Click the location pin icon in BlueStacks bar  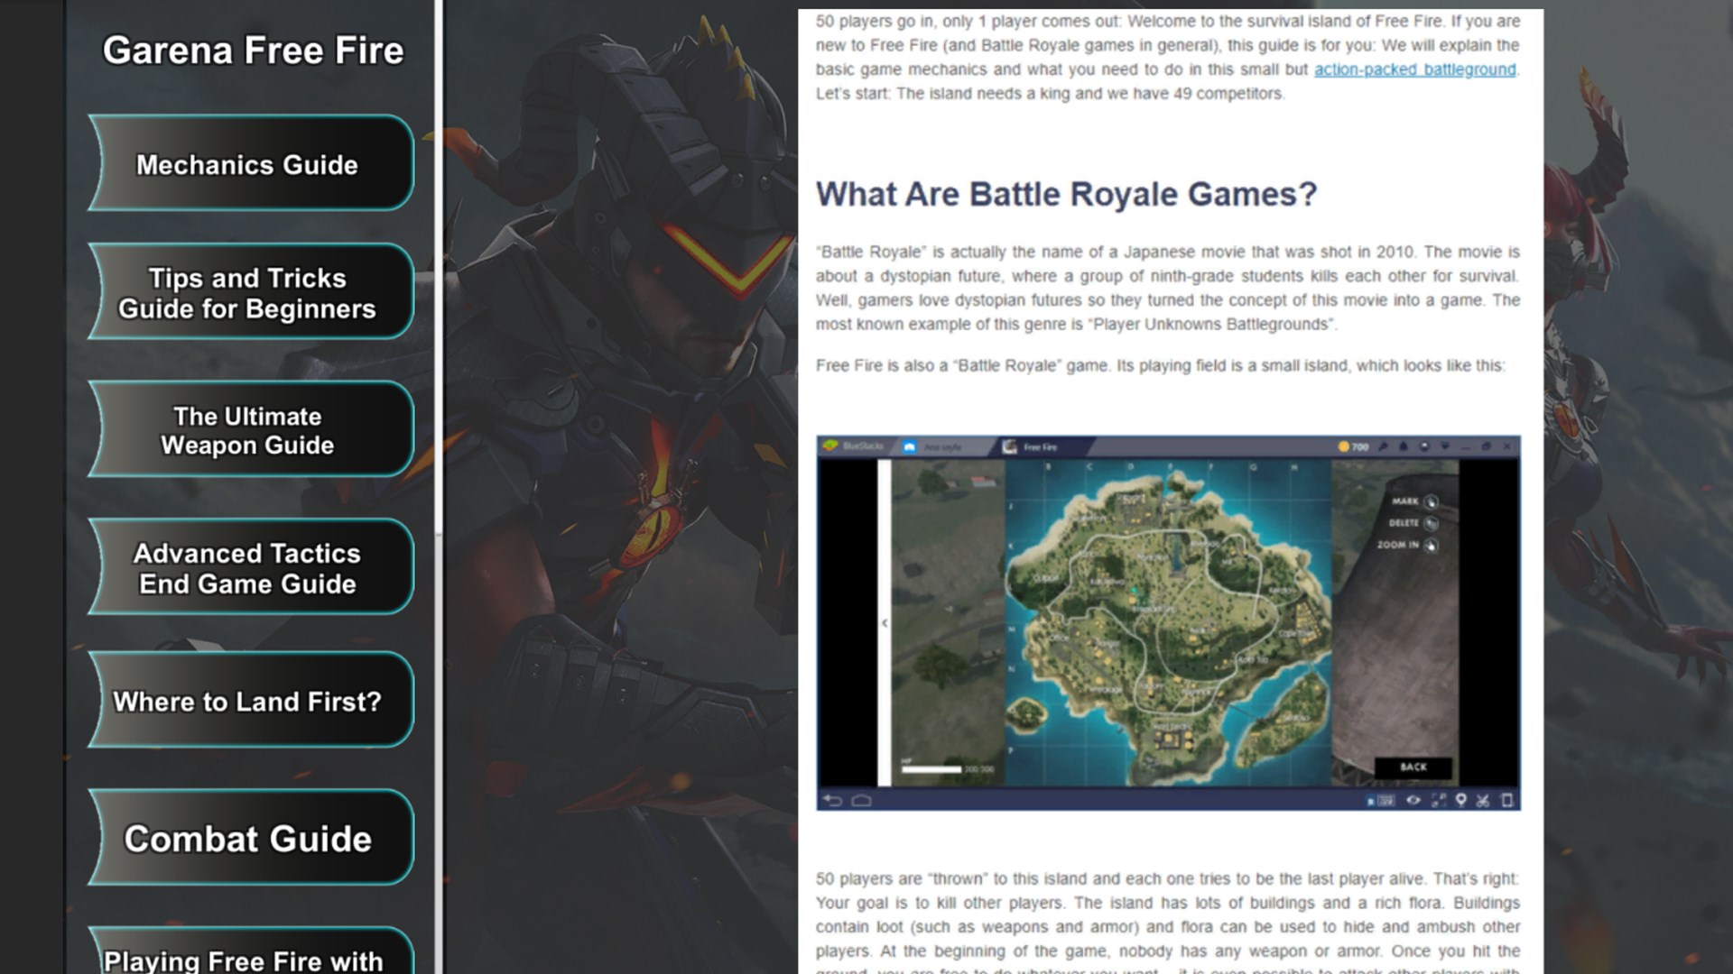1460,801
